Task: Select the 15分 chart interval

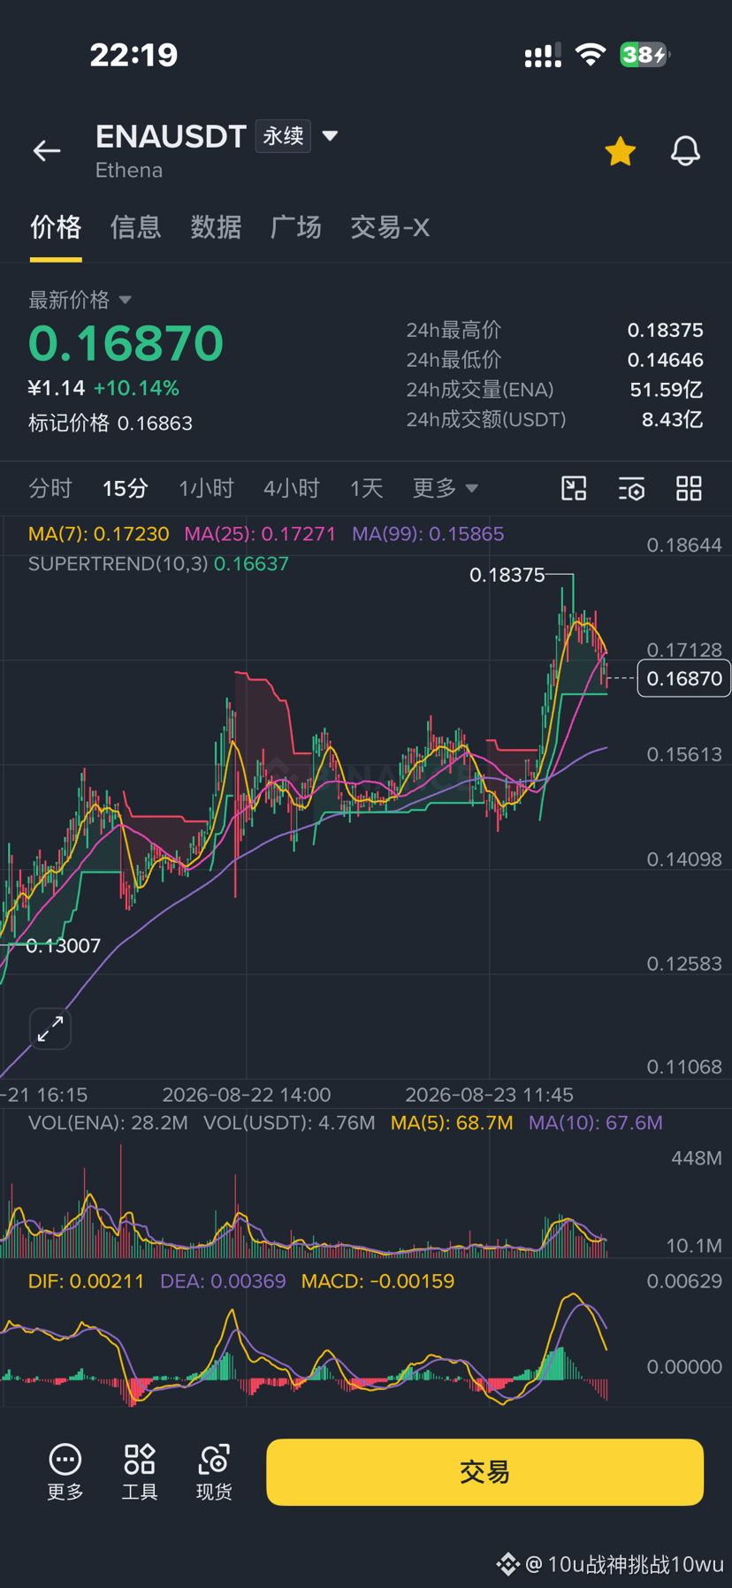Action: 125,488
